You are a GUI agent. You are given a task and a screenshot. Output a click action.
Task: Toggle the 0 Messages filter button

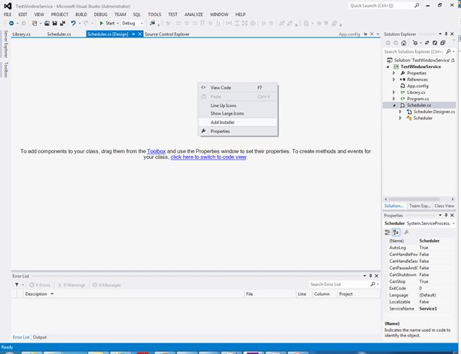point(106,284)
